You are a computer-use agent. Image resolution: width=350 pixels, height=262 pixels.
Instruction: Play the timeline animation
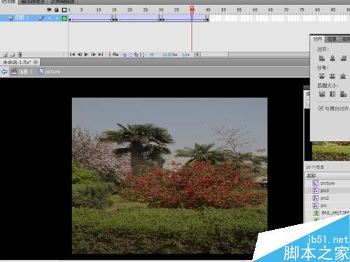point(86,54)
